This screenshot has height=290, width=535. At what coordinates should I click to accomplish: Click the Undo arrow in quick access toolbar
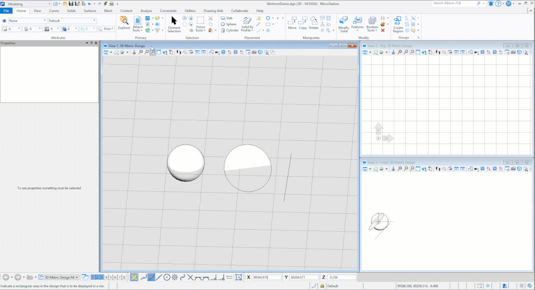tap(90, 4)
